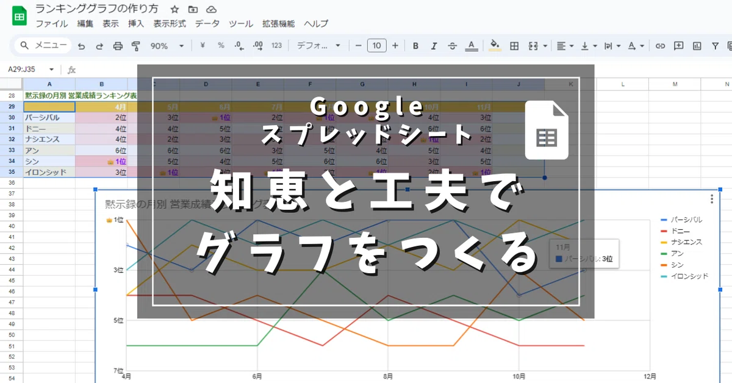The image size is (732, 383).
Task: Check the cloud save status icon
Action: (211, 10)
